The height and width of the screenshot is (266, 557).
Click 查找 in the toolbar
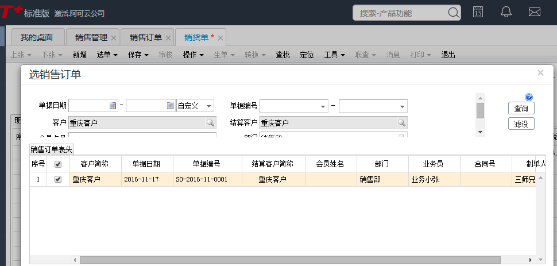click(x=283, y=55)
